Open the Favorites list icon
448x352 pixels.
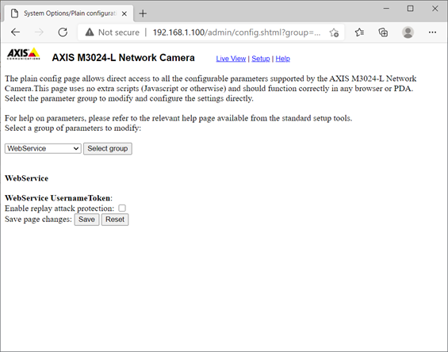(x=359, y=33)
